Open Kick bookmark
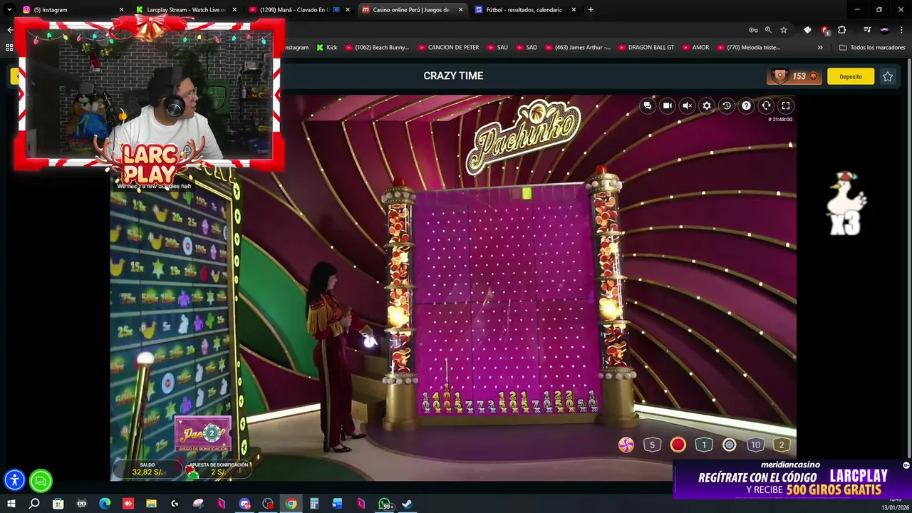Image resolution: width=912 pixels, height=513 pixels. [x=327, y=47]
